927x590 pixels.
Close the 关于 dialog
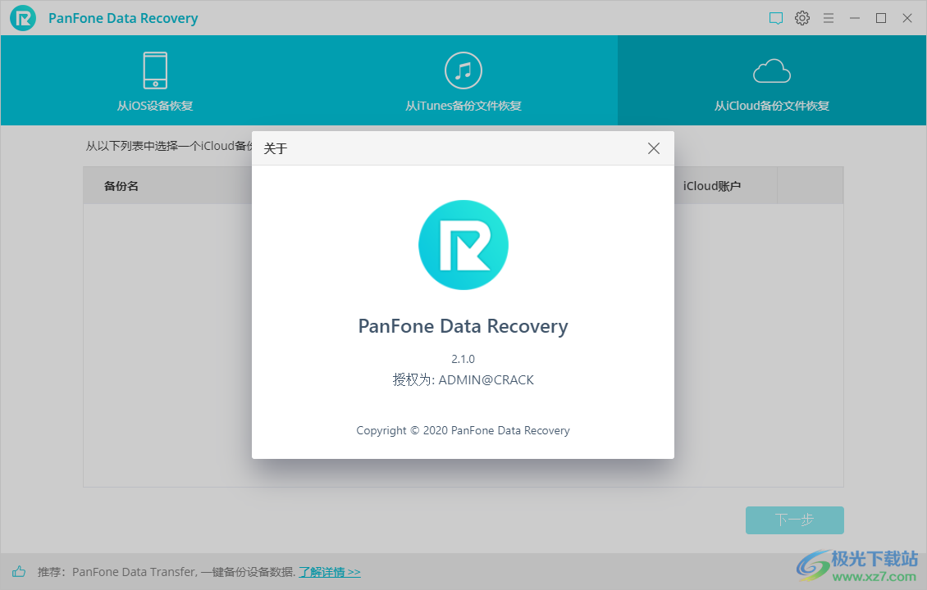[653, 148]
